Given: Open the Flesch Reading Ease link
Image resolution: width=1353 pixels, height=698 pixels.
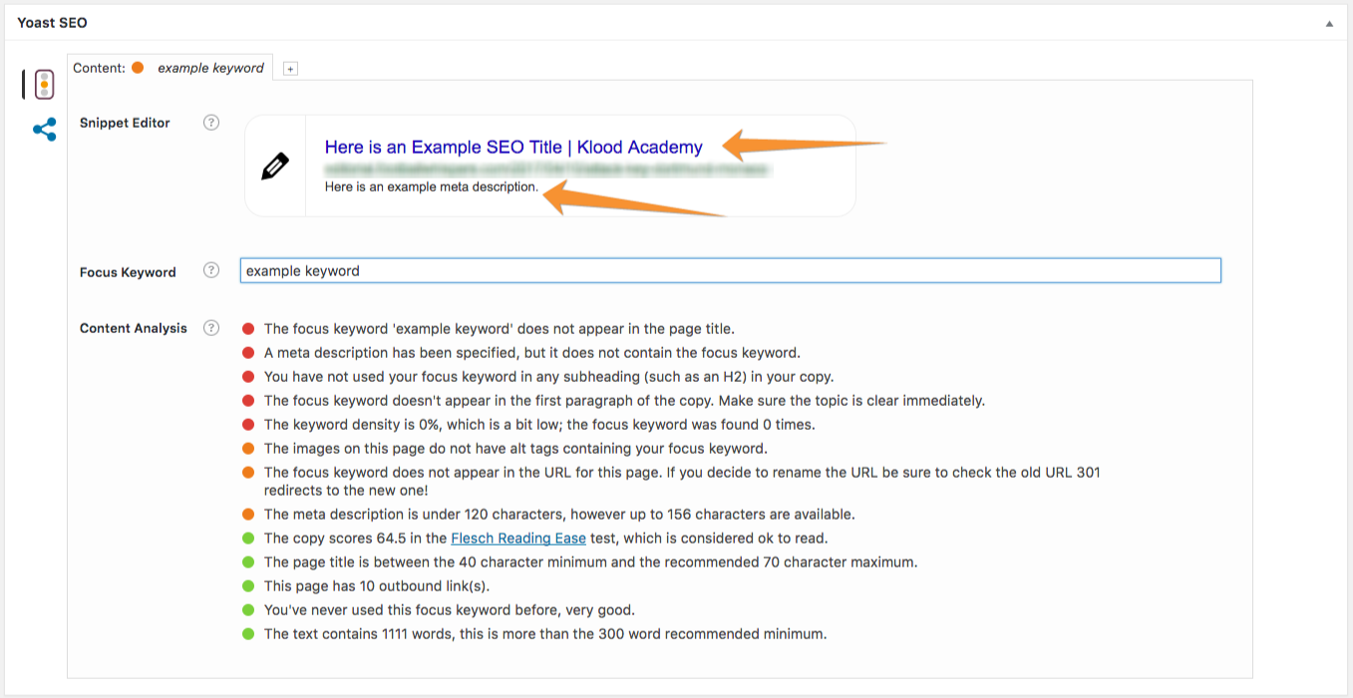Looking at the screenshot, I should (x=518, y=538).
